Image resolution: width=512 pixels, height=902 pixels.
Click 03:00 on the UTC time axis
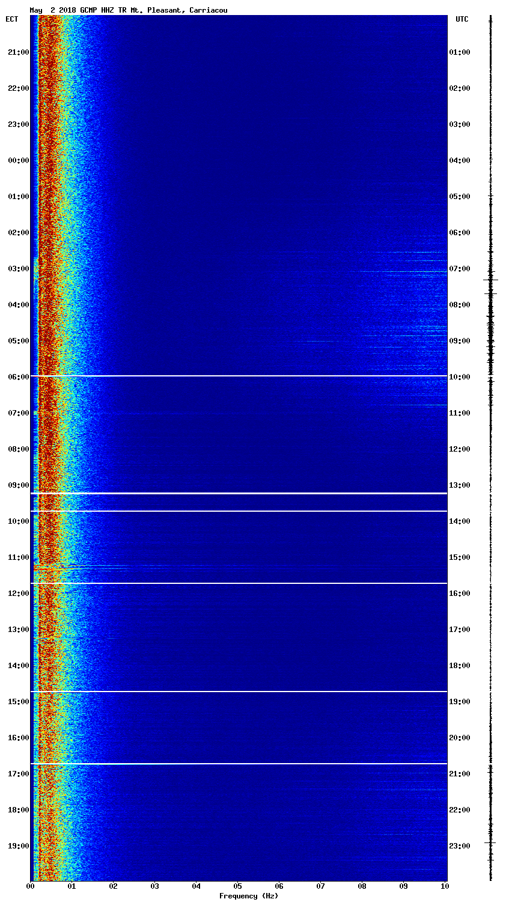(460, 124)
